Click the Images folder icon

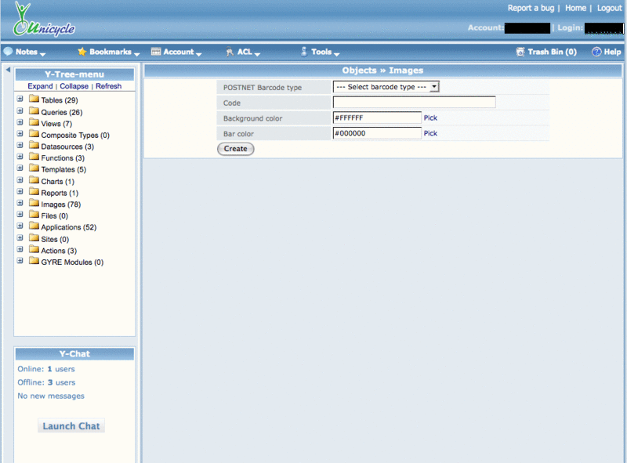coord(34,204)
